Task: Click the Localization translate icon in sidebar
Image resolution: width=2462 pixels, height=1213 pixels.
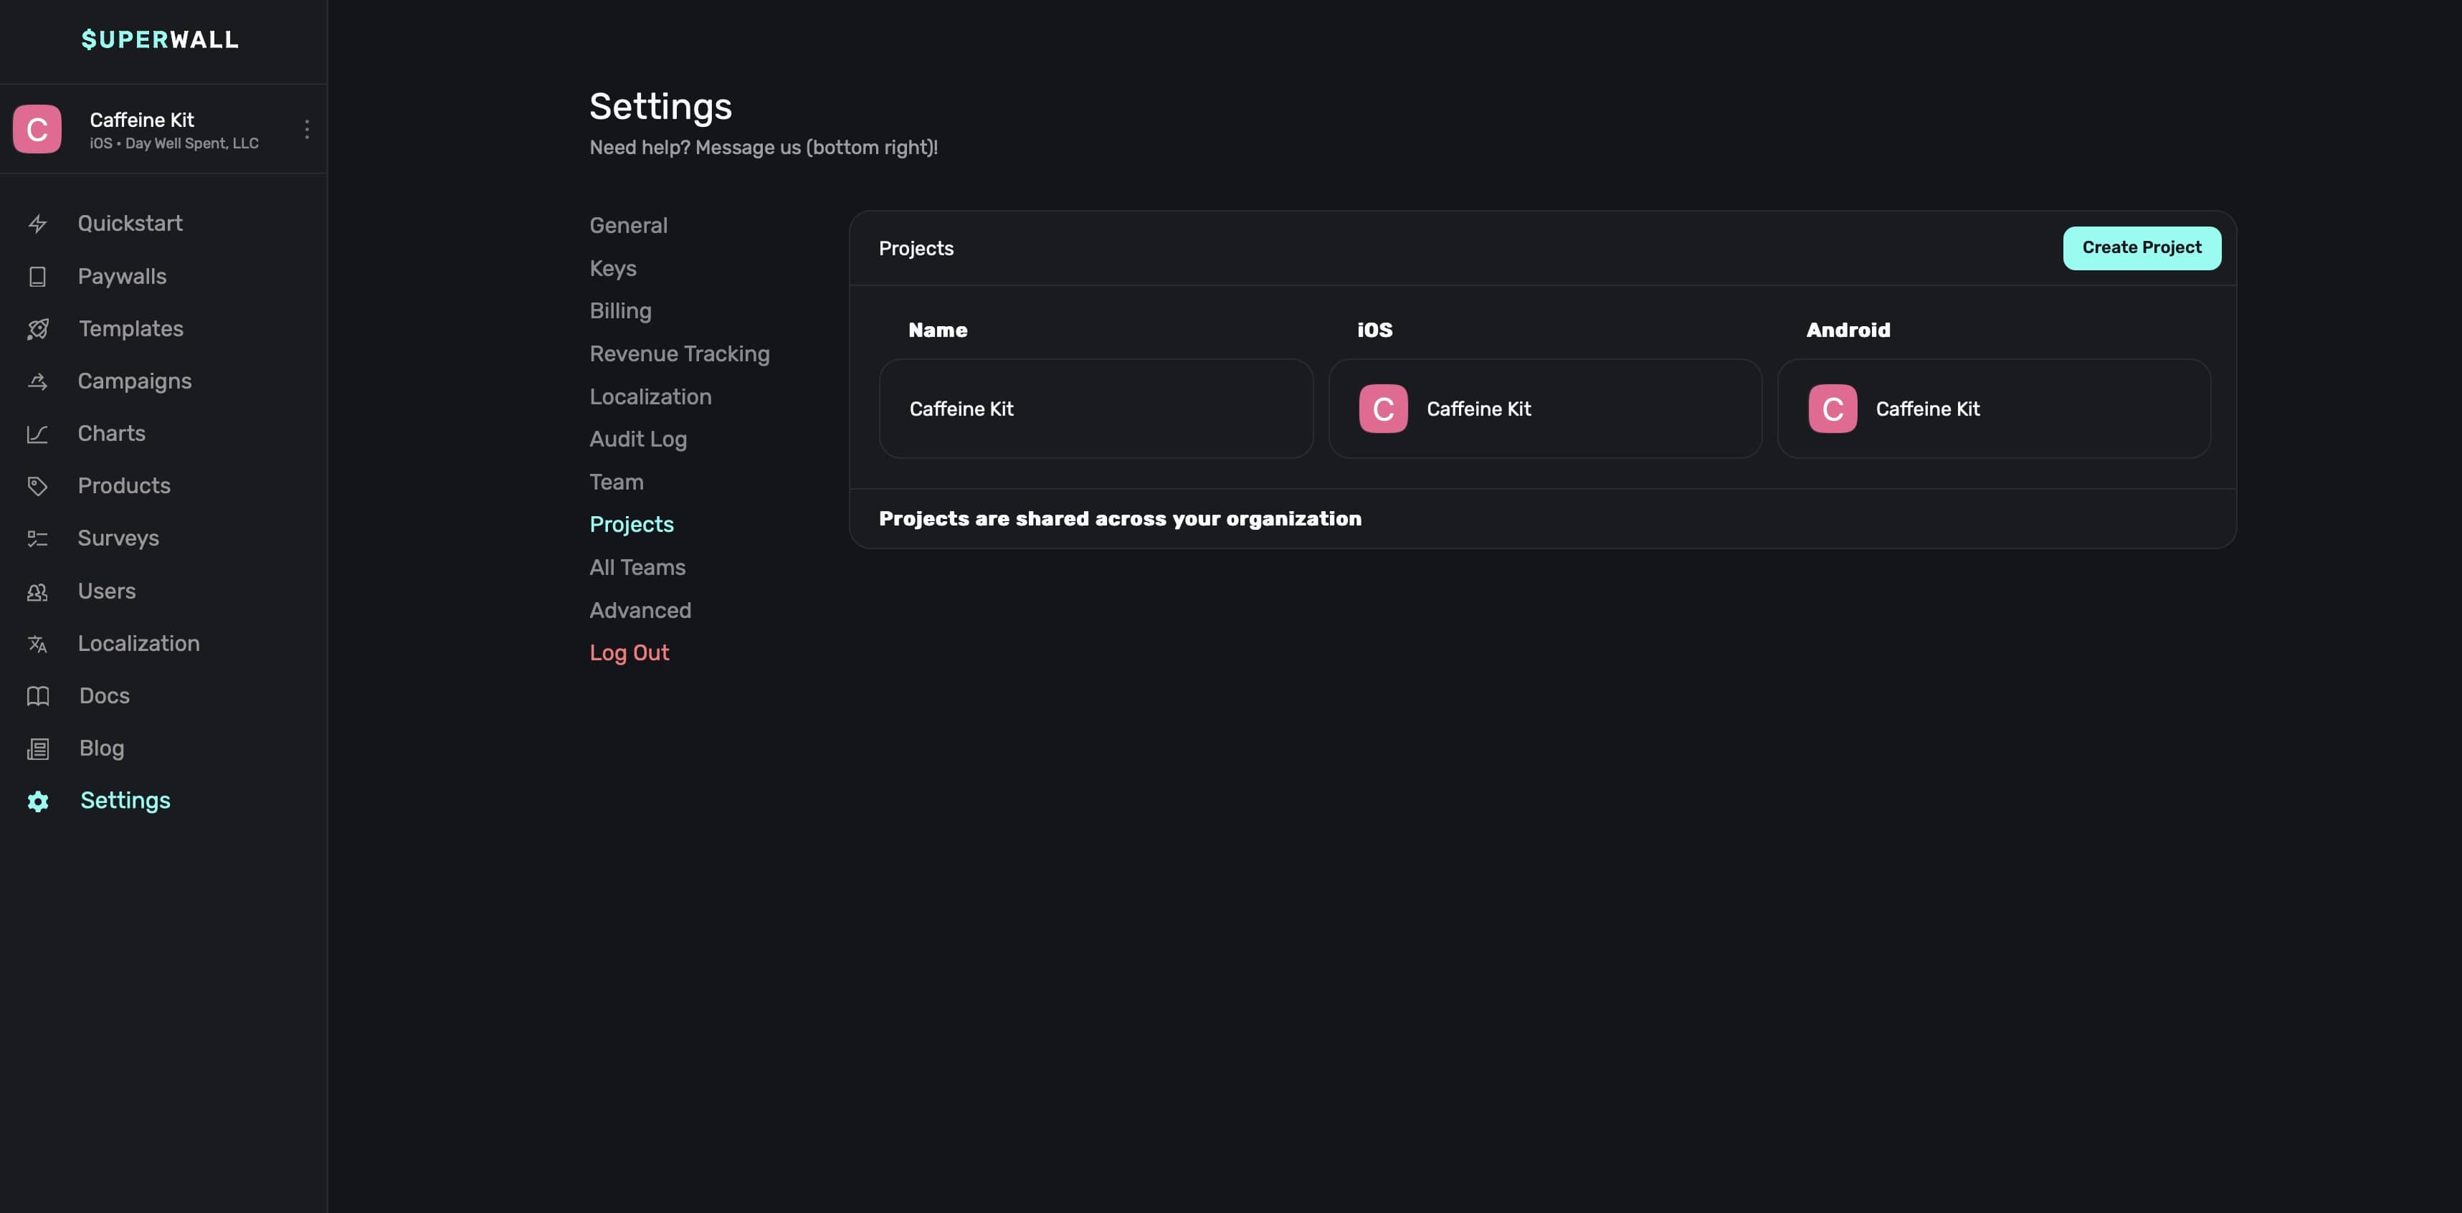Action: click(x=37, y=644)
